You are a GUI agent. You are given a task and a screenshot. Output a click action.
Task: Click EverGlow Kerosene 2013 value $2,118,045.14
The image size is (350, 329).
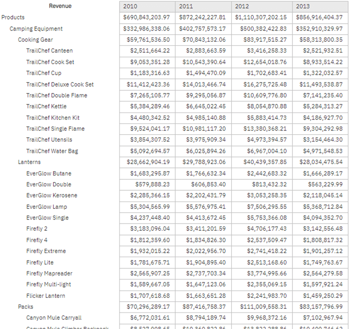point(323,196)
